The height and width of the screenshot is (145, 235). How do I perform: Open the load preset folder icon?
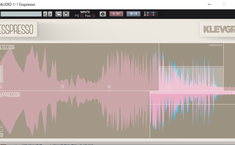point(58,14)
